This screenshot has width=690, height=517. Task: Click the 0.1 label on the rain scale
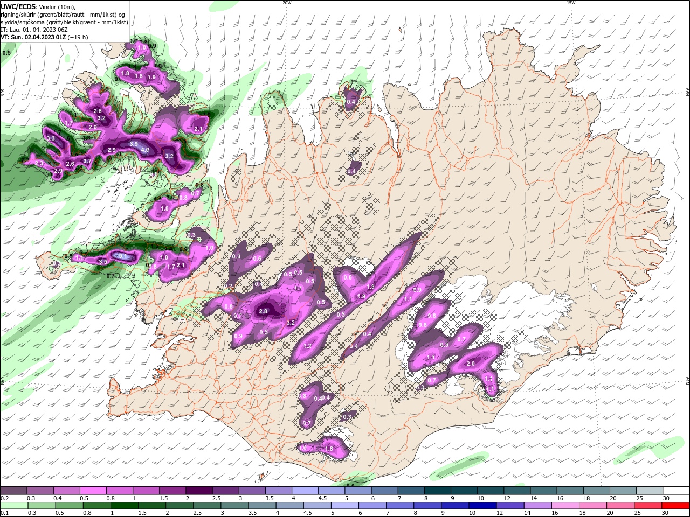coord(4,513)
